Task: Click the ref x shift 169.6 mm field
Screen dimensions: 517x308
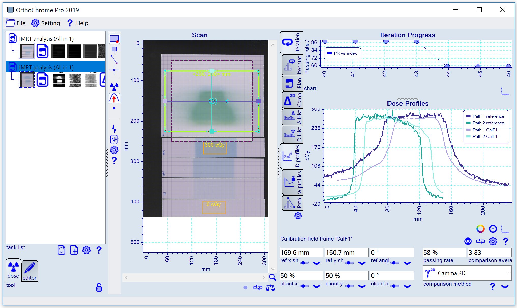Action: point(301,253)
